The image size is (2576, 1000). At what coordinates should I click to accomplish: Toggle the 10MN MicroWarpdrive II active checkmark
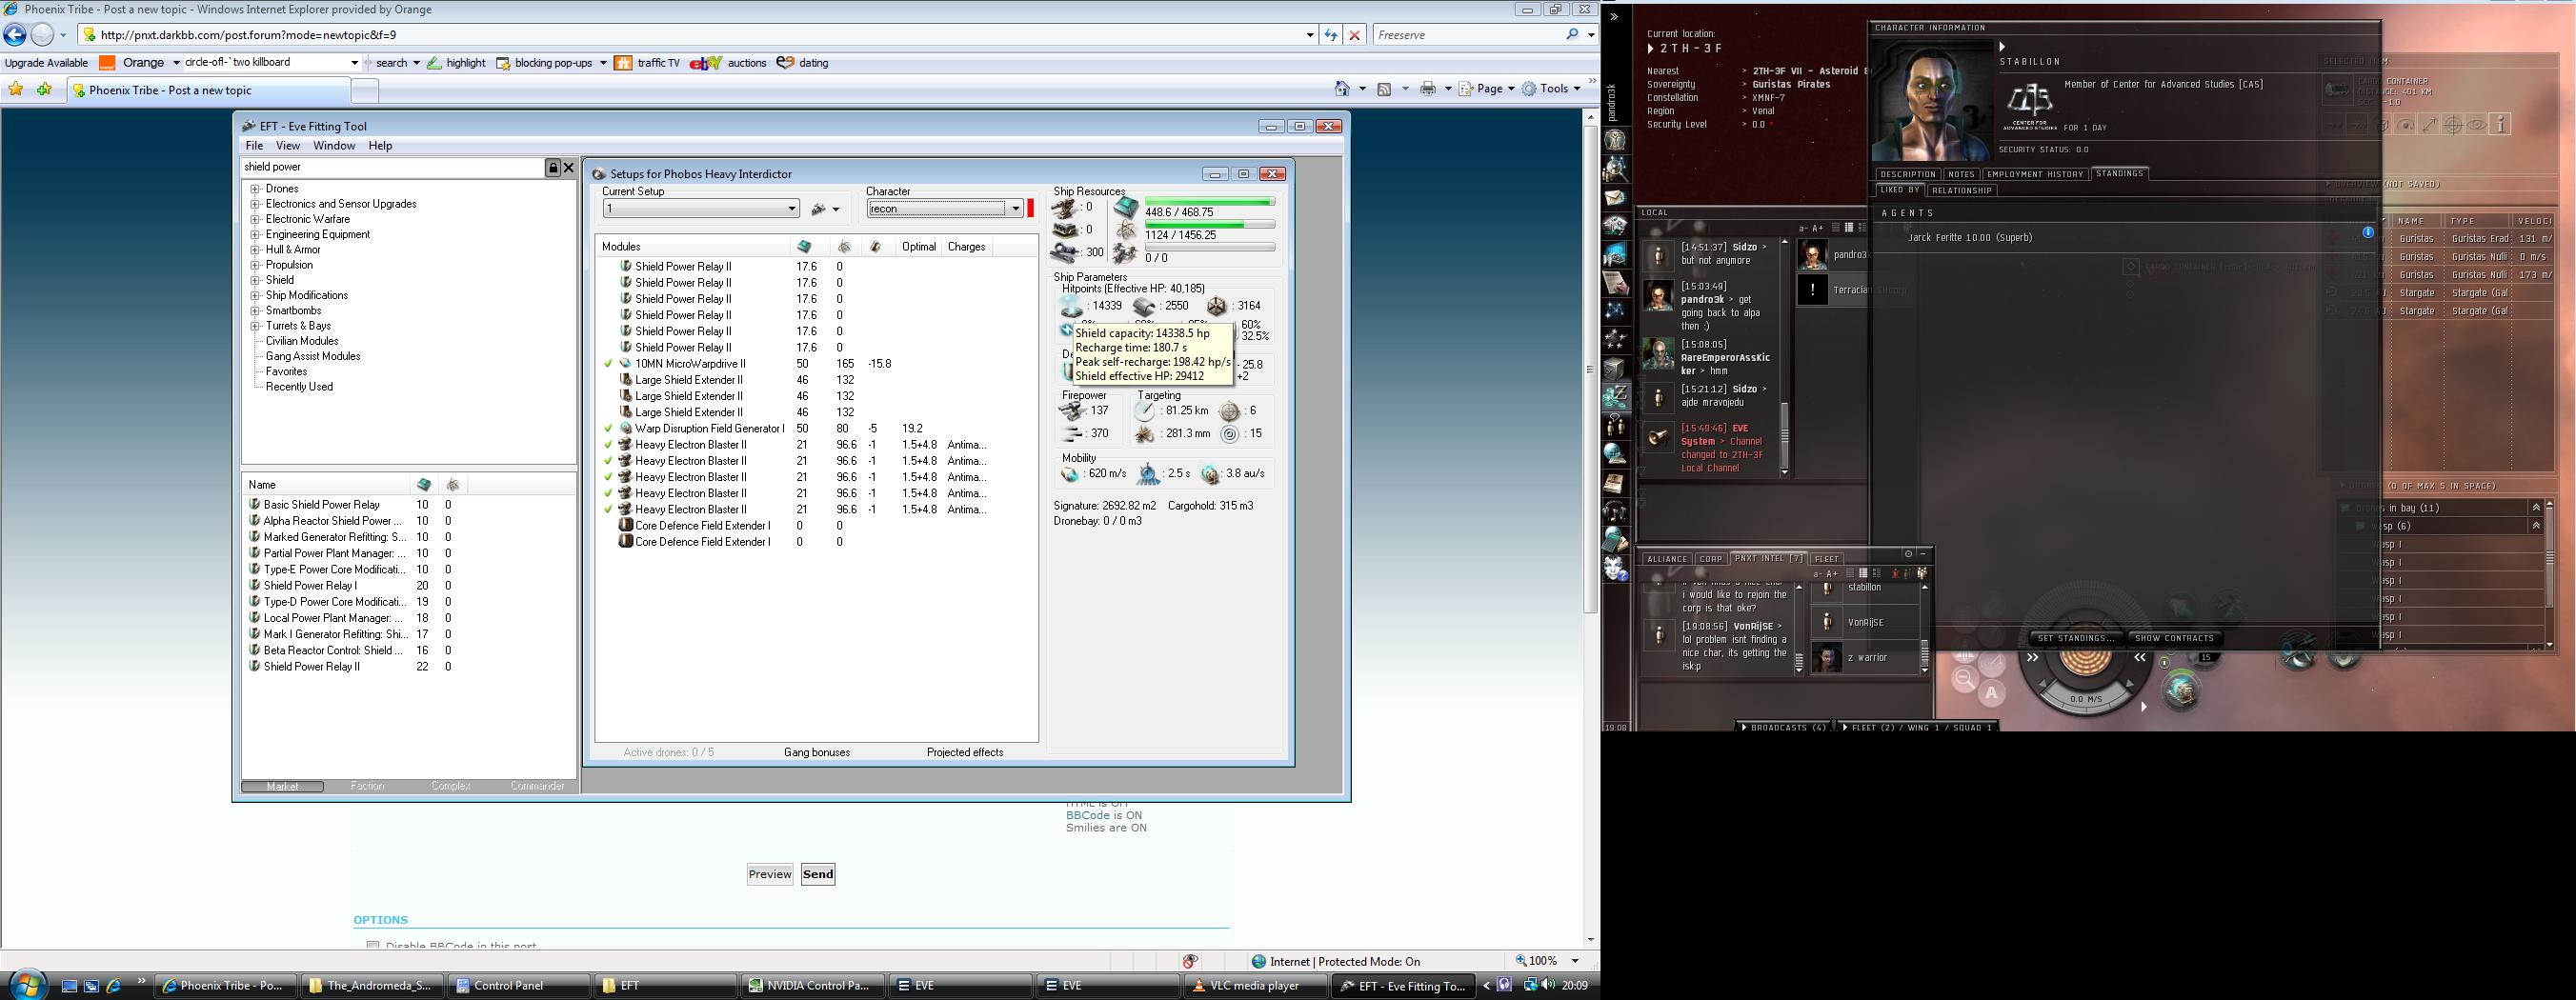tap(608, 364)
